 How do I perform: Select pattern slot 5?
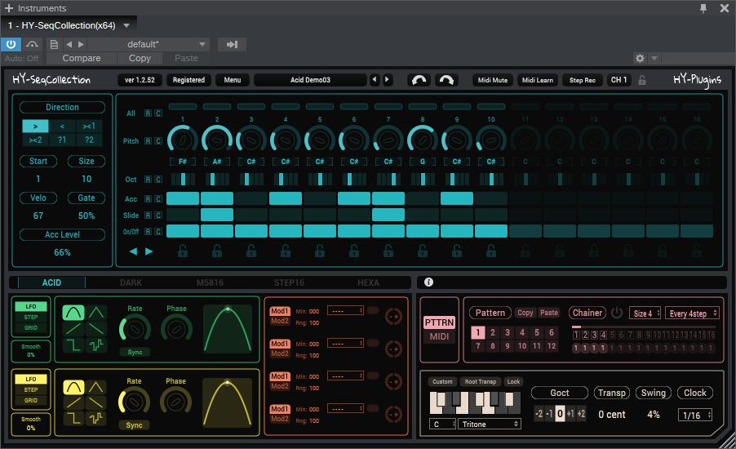(537, 332)
